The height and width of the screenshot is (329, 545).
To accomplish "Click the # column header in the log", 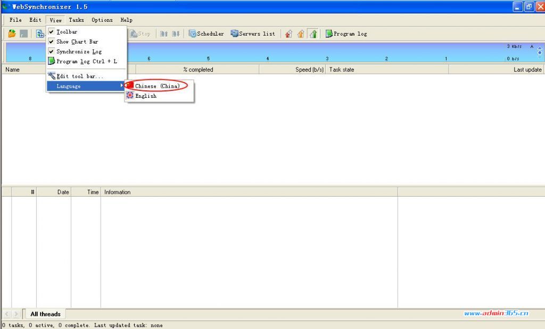I will pyautogui.click(x=24, y=192).
